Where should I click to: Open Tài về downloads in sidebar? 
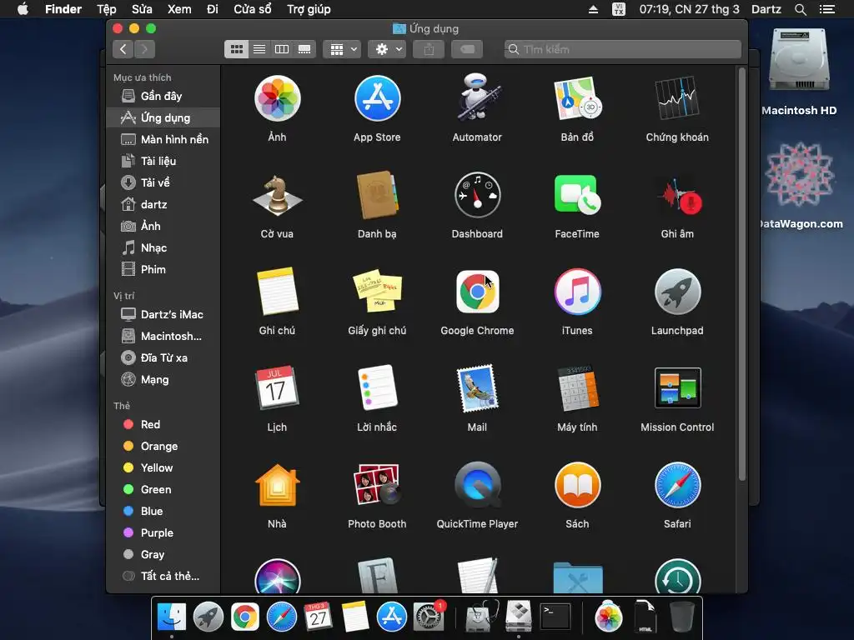pyautogui.click(x=163, y=182)
